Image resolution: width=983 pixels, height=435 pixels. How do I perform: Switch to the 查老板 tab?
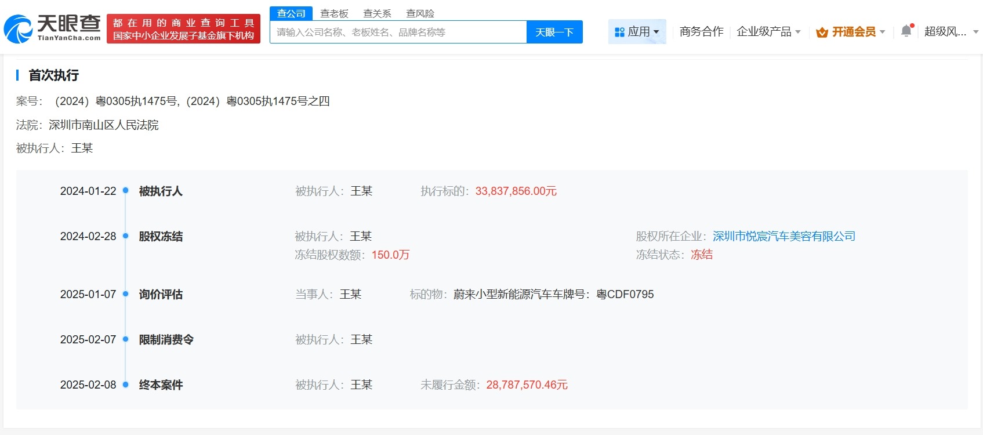[334, 13]
